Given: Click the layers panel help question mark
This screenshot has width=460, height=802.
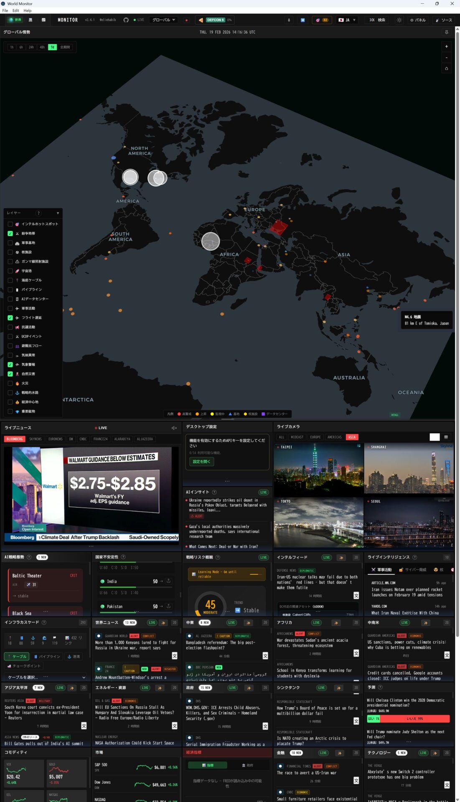Looking at the screenshot, I should tap(38, 213).
